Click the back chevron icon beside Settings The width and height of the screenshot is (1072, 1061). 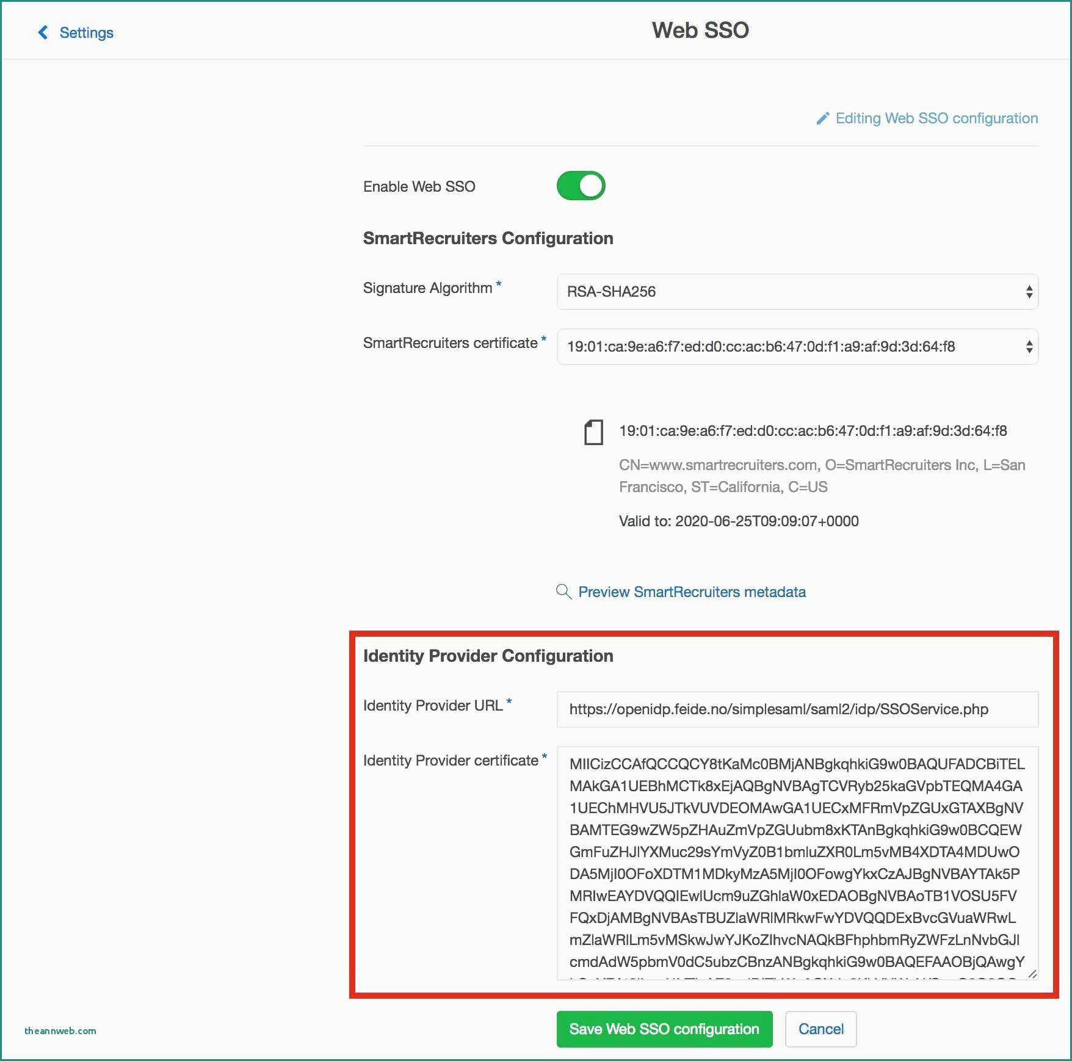tap(43, 32)
